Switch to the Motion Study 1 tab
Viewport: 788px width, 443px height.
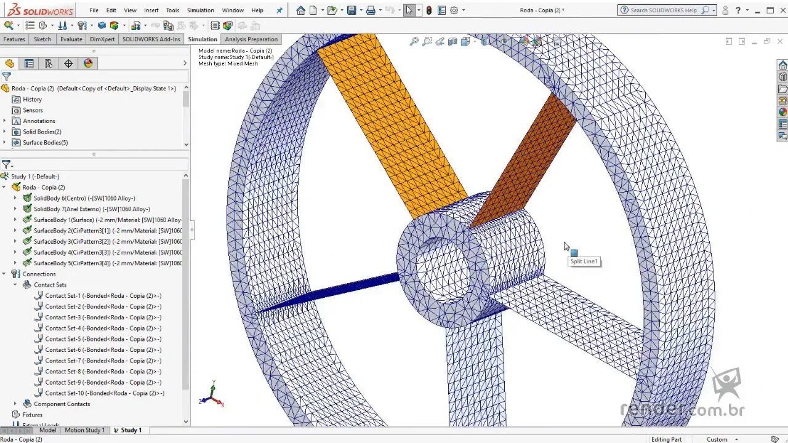click(85, 430)
